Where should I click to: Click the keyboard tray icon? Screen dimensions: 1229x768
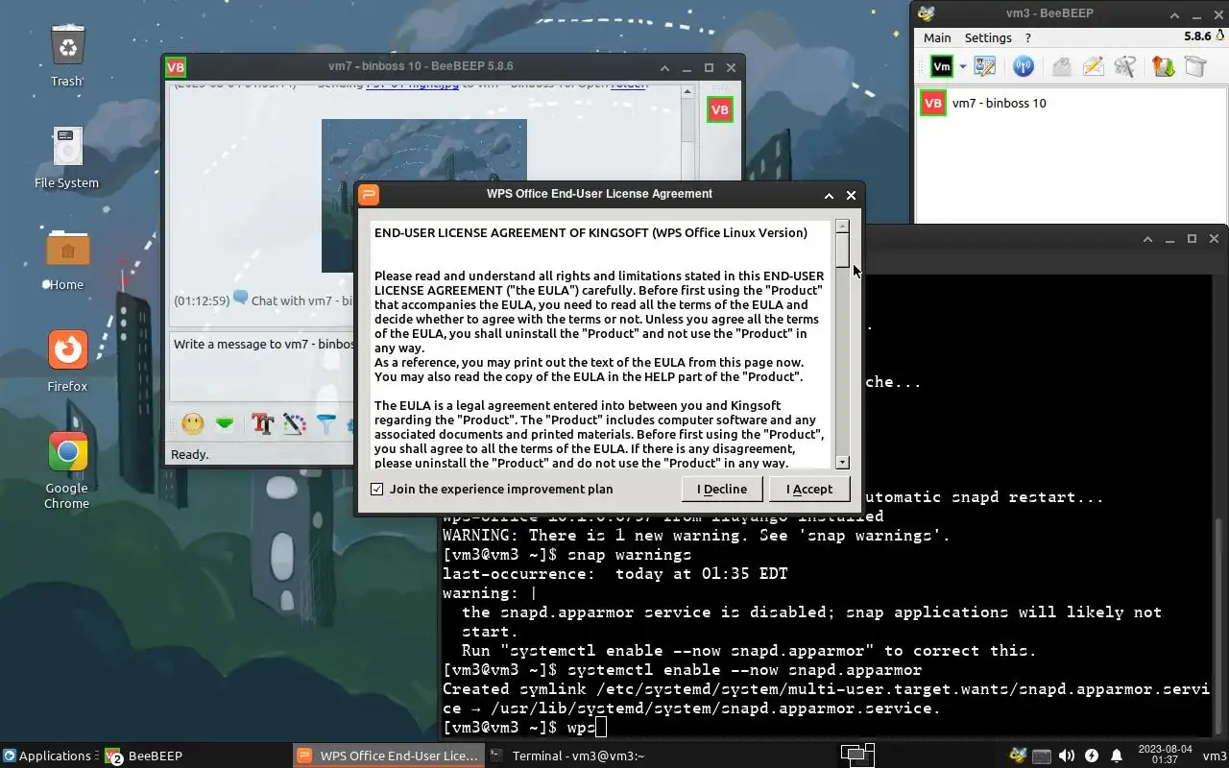1042,756
